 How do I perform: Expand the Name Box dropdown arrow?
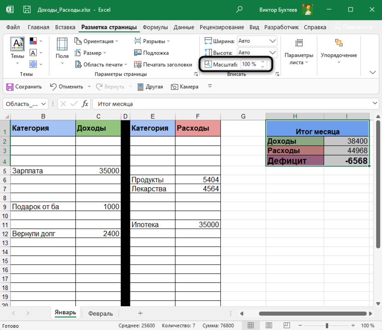click(x=44, y=104)
